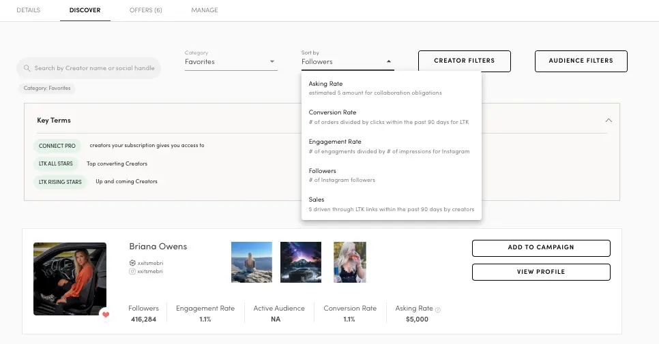Collapse the Key Terms section
The width and height of the screenshot is (659, 344).
point(609,121)
